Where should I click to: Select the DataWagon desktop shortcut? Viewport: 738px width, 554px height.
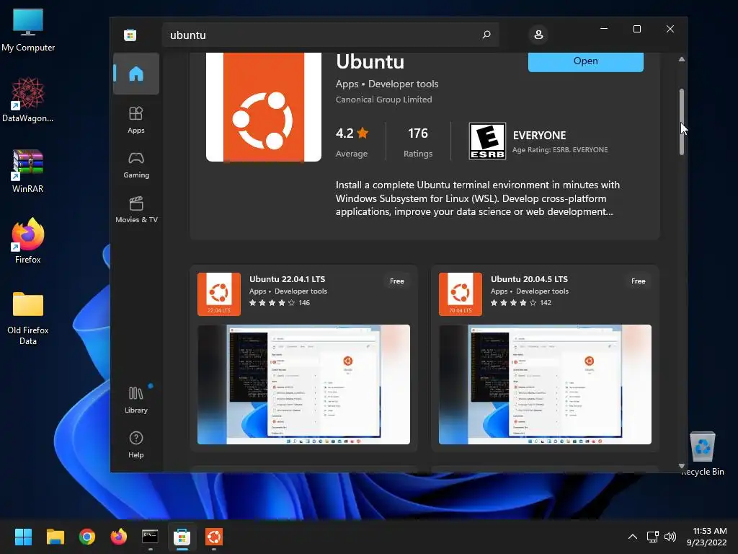28,100
